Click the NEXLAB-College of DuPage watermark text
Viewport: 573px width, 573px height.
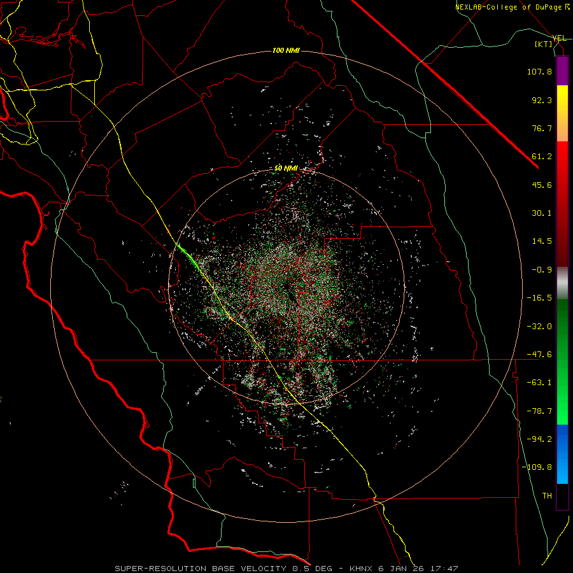coord(512,7)
